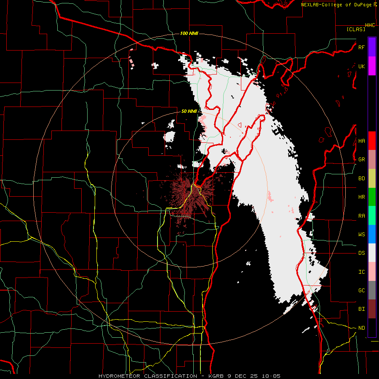Click the [CLAS] units label
The height and width of the screenshot is (379, 379).
(356, 29)
